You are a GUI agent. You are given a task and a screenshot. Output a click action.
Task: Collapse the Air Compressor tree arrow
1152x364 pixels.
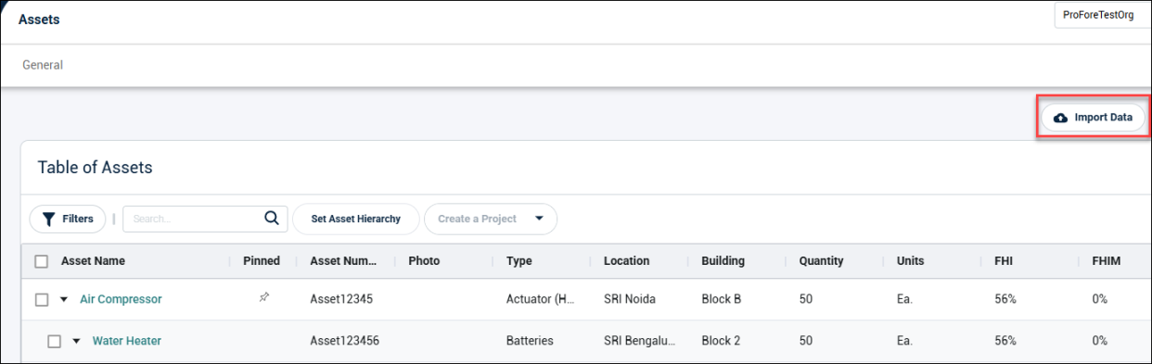pos(64,299)
